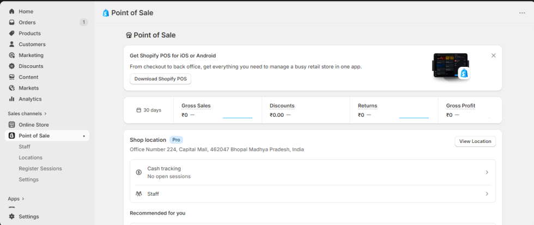Image resolution: width=534 pixels, height=225 pixels.
Task: Open Analytics bar chart icon
Action: (11, 99)
